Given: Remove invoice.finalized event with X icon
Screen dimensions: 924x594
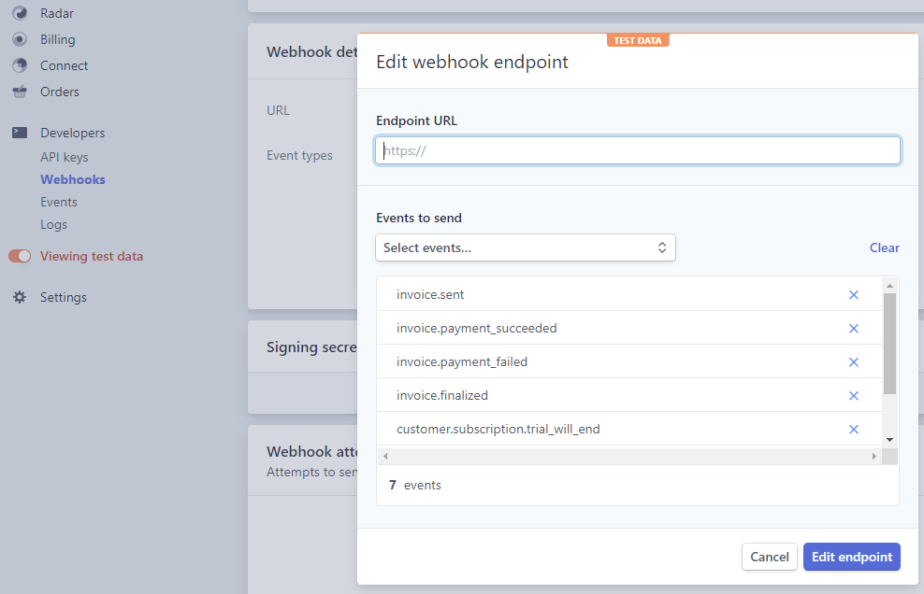Looking at the screenshot, I should tap(853, 396).
